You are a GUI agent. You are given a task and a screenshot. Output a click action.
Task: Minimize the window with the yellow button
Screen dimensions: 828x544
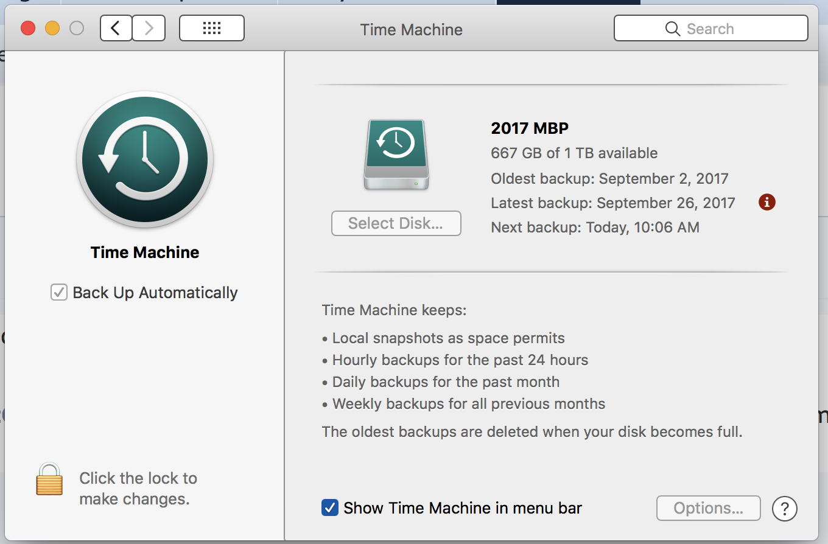(x=52, y=28)
